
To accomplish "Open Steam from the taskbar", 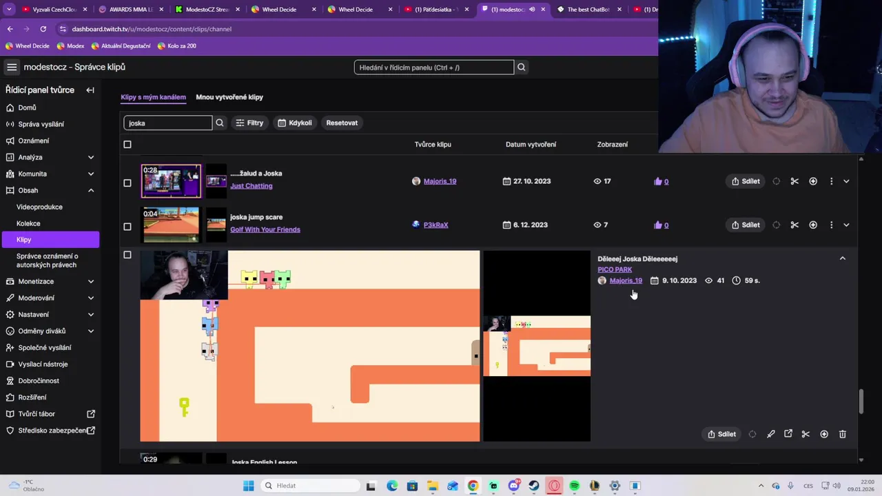I will [534, 486].
